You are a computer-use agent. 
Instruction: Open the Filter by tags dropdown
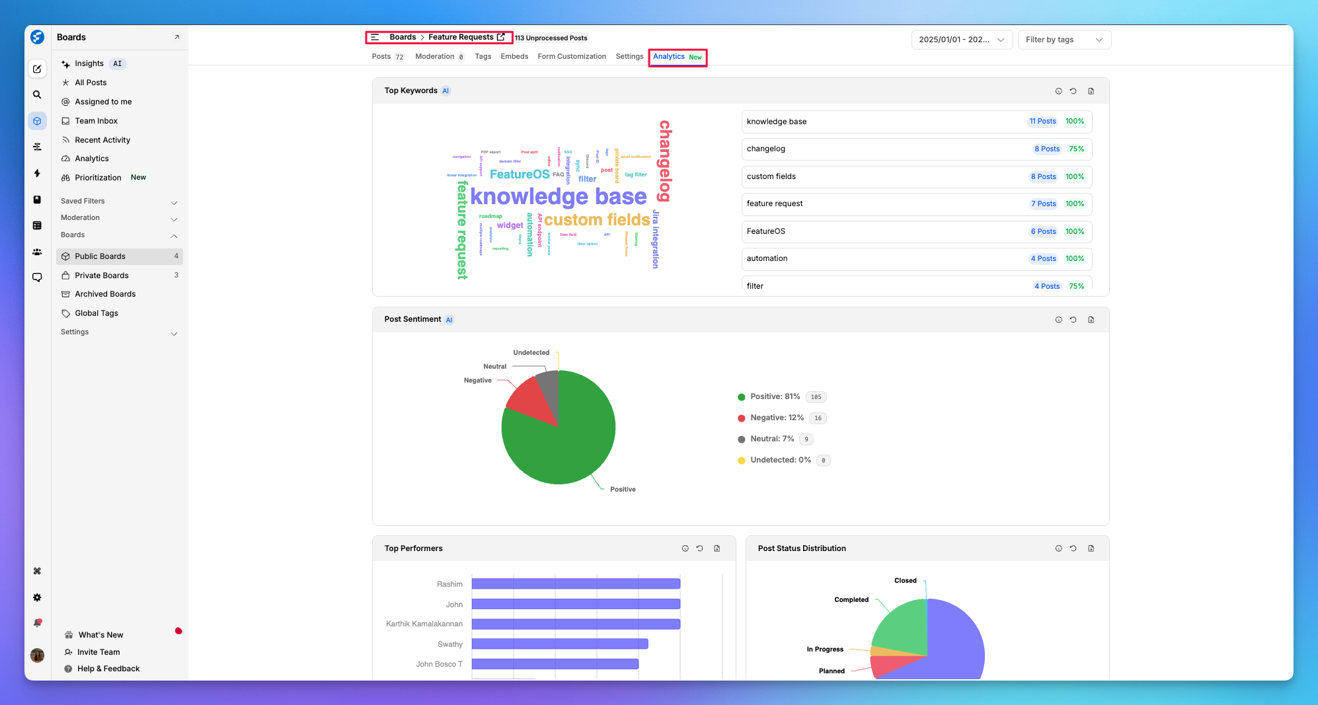click(1064, 40)
